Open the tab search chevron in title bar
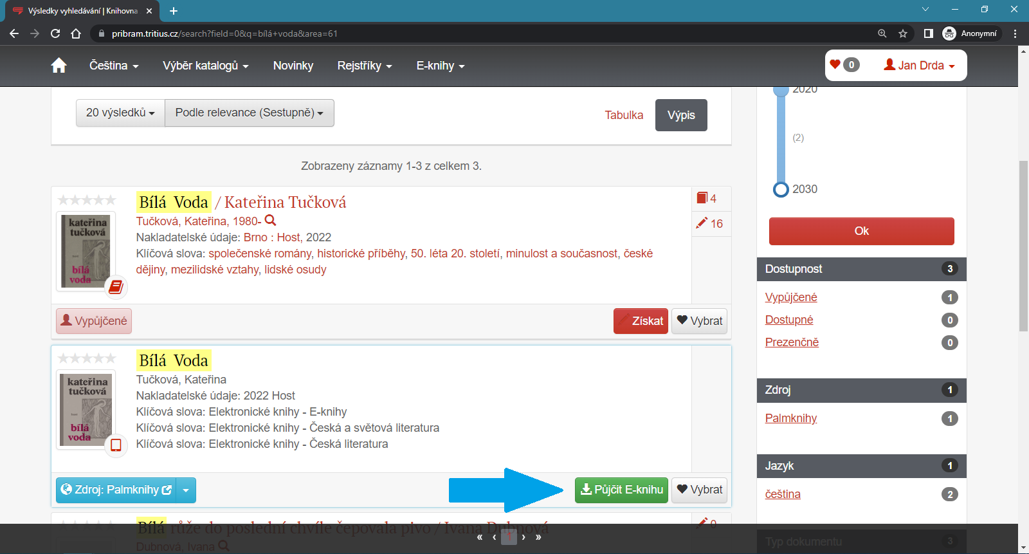 (x=925, y=9)
